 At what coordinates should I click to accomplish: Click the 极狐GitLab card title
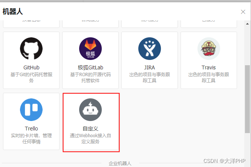coord(90,67)
